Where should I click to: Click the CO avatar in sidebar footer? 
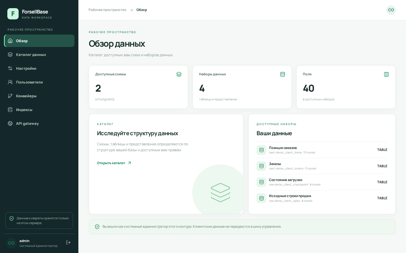[x=11, y=243]
